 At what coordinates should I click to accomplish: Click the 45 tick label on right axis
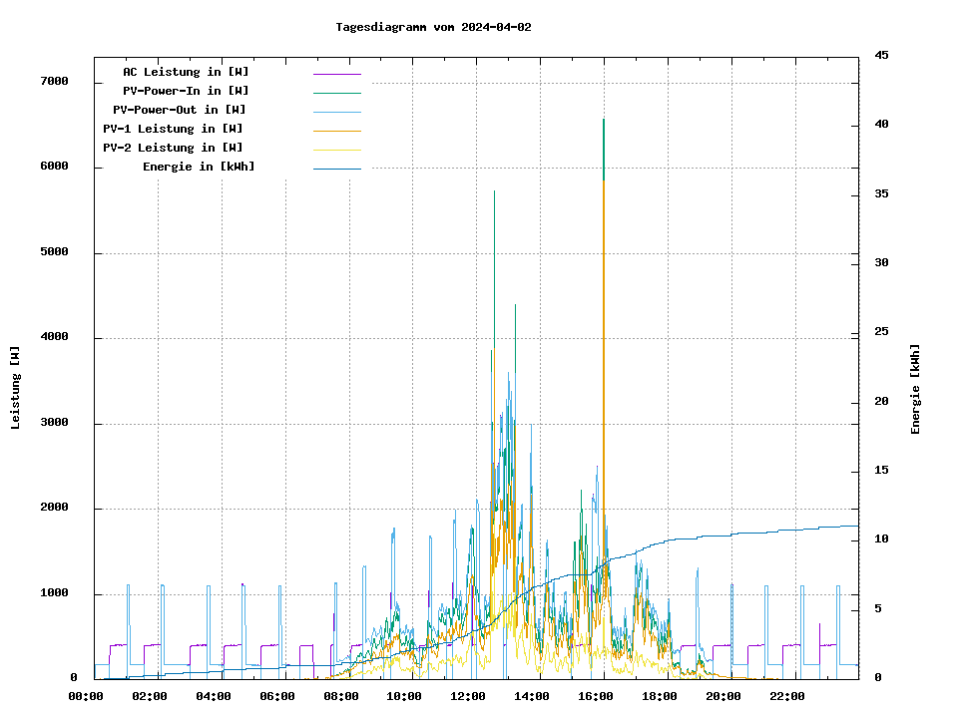pyautogui.click(x=881, y=55)
